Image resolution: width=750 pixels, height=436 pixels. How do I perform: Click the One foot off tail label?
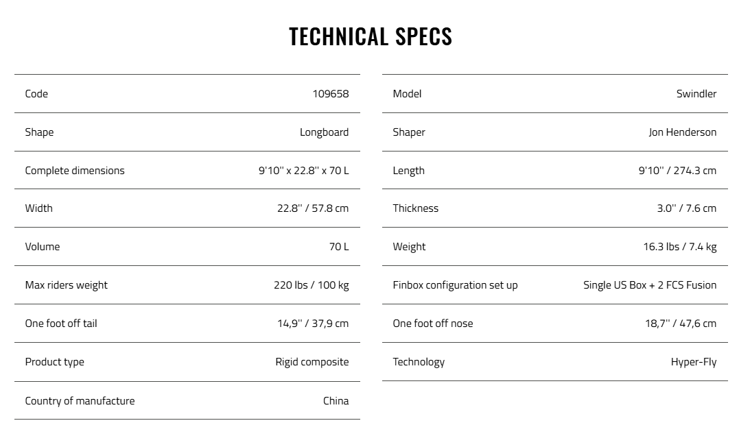[61, 324]
